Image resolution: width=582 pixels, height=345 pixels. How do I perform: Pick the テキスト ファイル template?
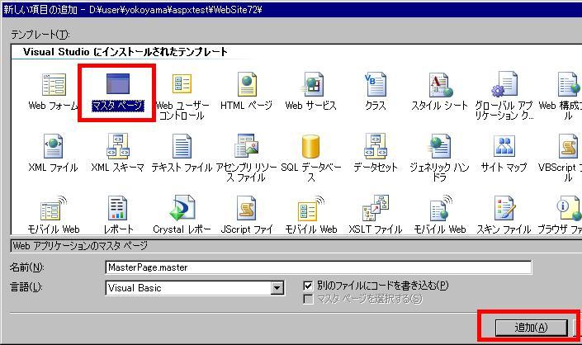tap(182, 154)
